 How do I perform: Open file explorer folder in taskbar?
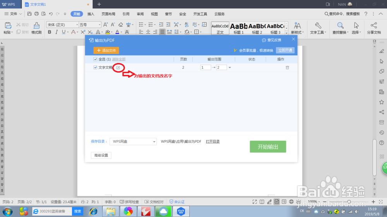point(111,212)
